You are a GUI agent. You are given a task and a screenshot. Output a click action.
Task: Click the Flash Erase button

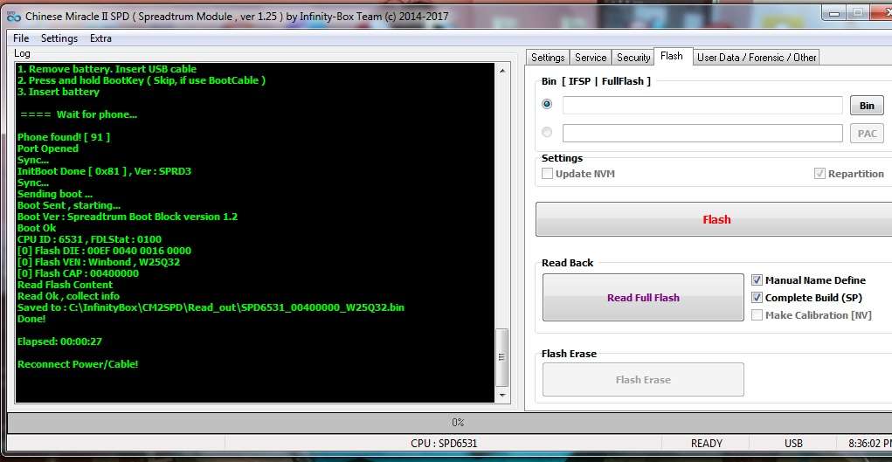click(x=643, y=380)
